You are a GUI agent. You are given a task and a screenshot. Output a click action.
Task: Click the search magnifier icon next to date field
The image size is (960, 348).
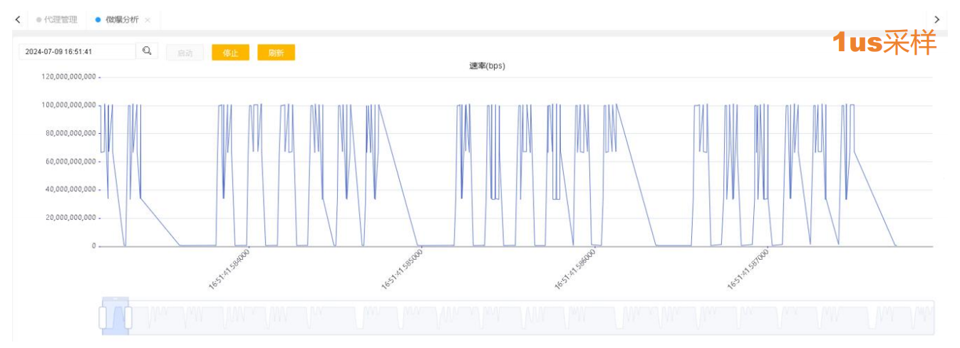coord(147,51)
